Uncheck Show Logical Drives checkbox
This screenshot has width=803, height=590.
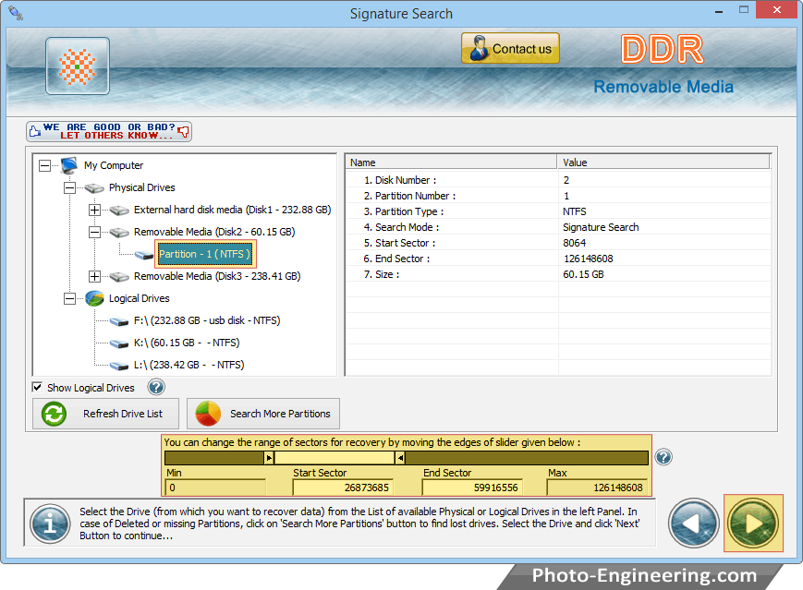37,388
